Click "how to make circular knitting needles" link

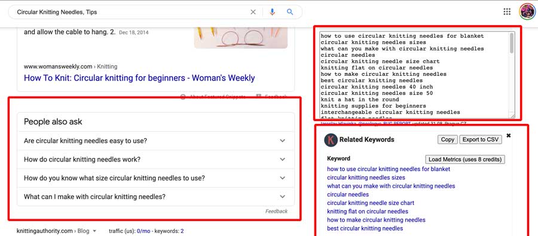pyautogui.click(x=376, y=220)
